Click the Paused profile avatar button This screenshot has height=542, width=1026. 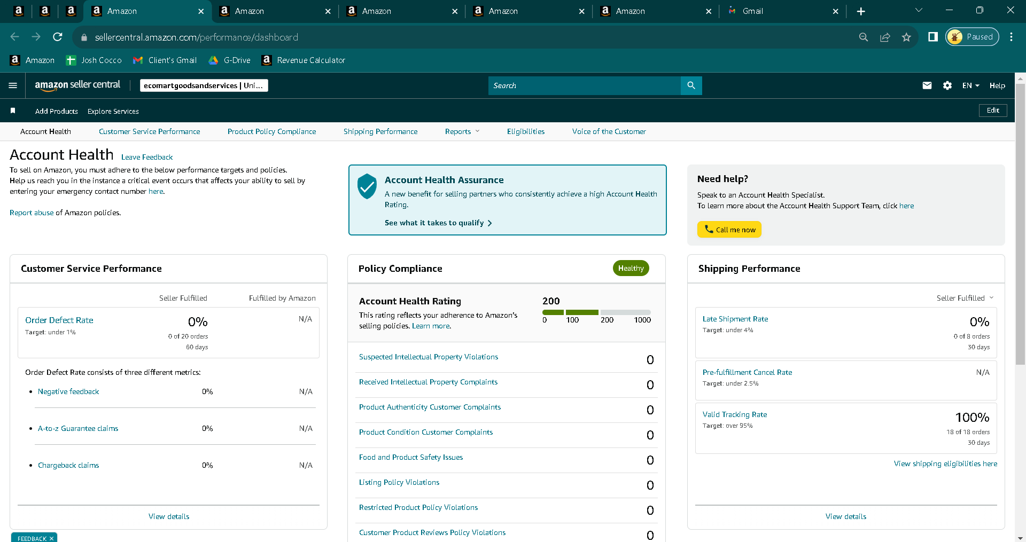pos(972,37)
